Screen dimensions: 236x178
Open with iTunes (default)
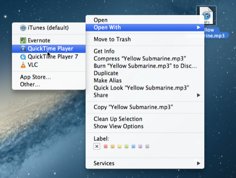49,28
